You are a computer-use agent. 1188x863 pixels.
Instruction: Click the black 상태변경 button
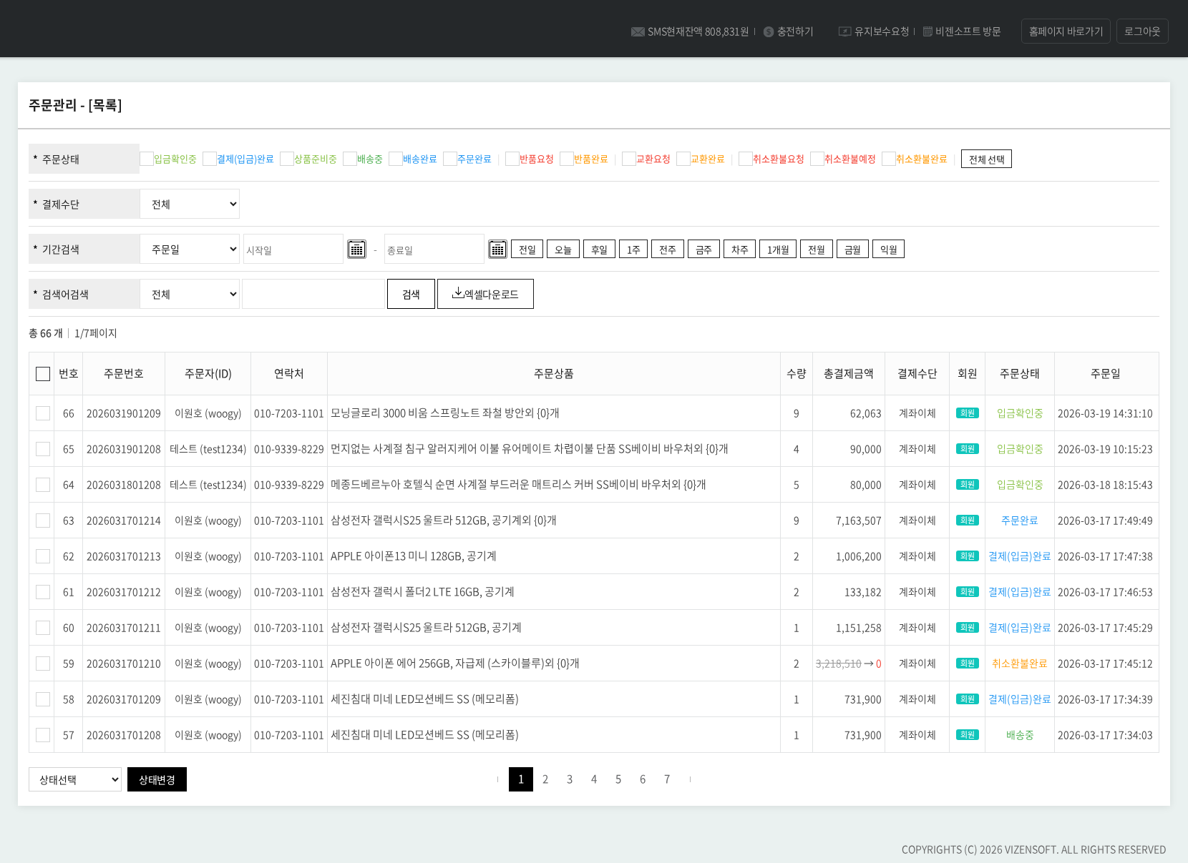(x=157, y=779)
